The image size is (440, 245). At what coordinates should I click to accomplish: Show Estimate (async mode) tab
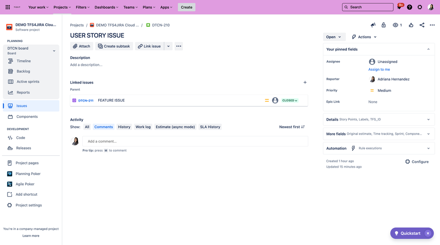pos(175,127)
